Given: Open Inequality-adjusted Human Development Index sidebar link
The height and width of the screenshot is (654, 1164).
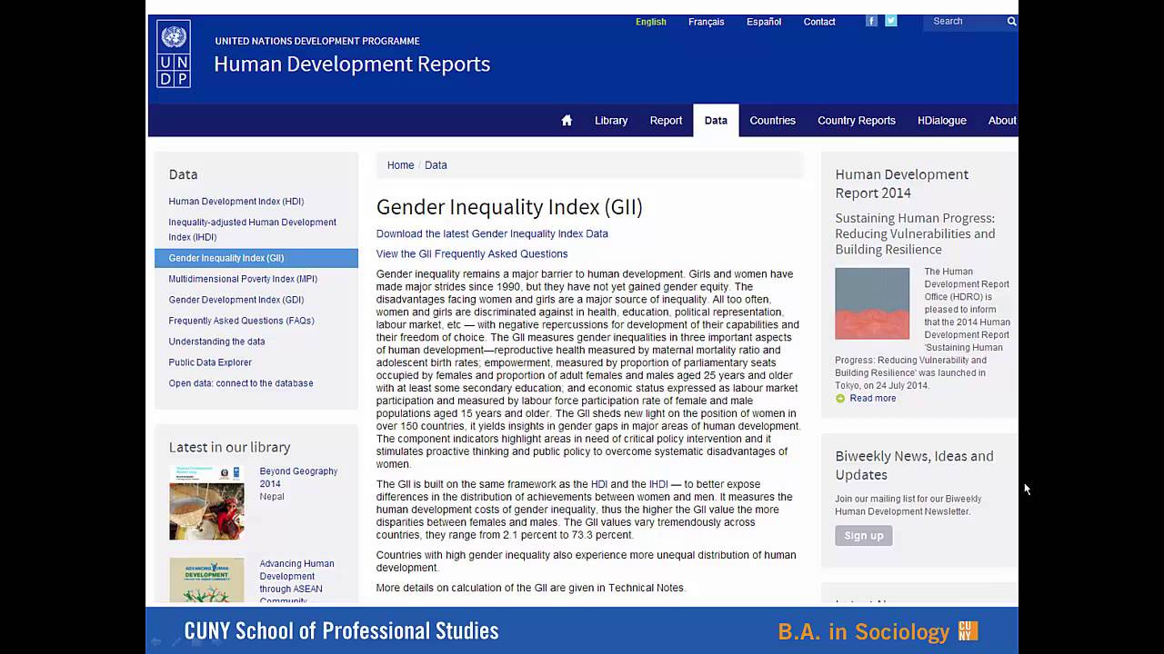Looking at the screenshot, I should point(253,230).
